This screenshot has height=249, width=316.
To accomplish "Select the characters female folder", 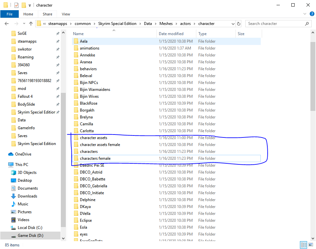I will tap(166, 158).
